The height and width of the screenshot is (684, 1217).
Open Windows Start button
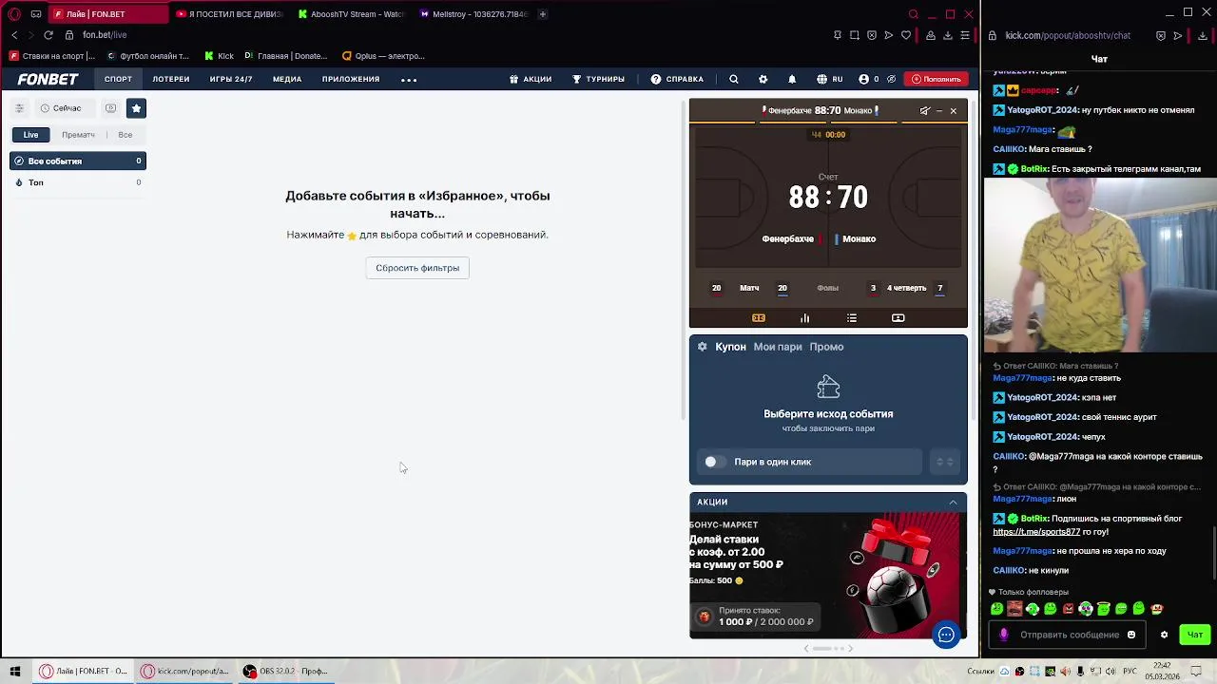click(15, 671)
